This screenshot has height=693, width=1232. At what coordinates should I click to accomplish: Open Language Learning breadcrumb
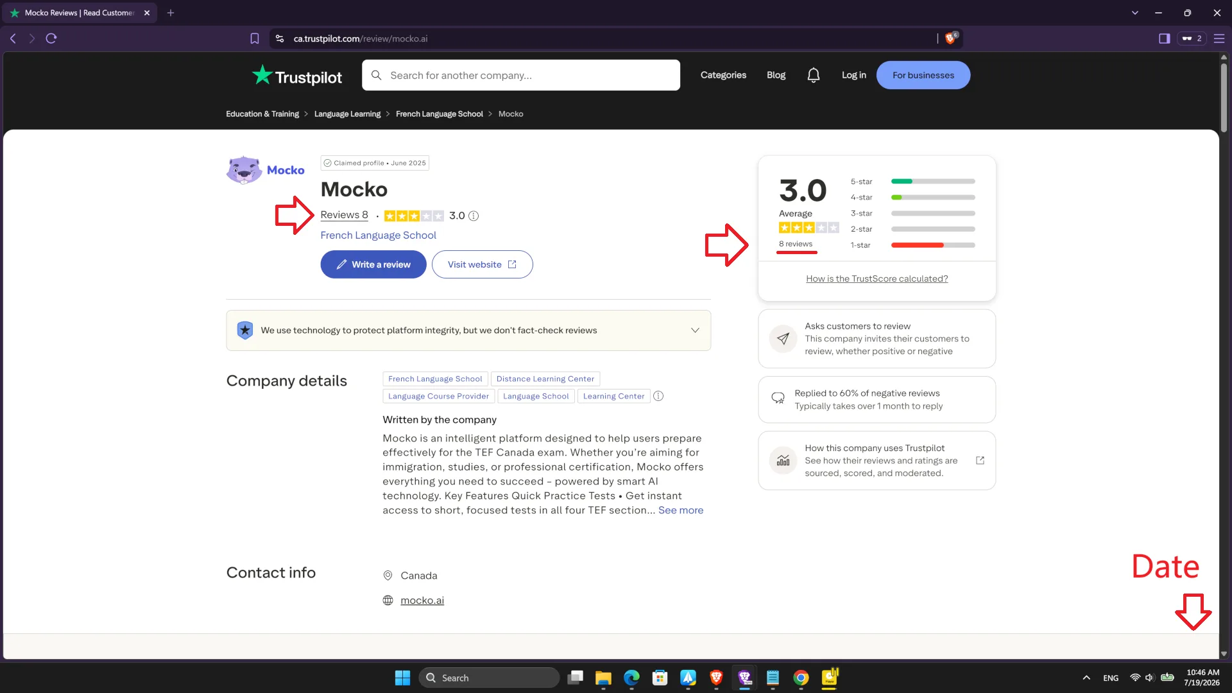point(347,114)
